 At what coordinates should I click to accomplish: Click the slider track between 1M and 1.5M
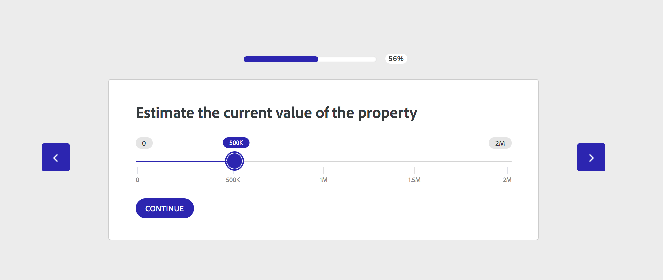click(369, 161)
